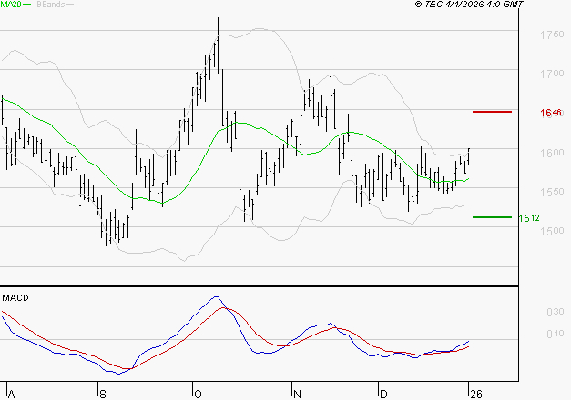The width and height of the screenshot is (571, 400).
Task: Click the red resistance level line
Action: 492,112
